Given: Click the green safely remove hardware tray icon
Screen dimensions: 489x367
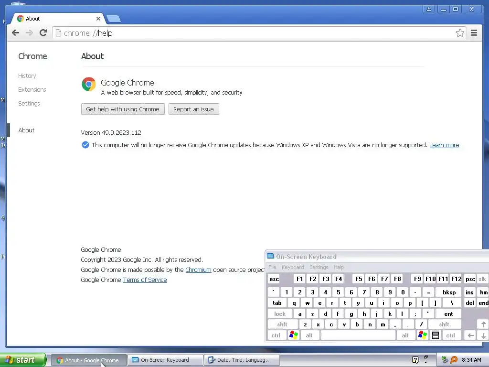Looking at the screenshot, I should click(445, 360).
